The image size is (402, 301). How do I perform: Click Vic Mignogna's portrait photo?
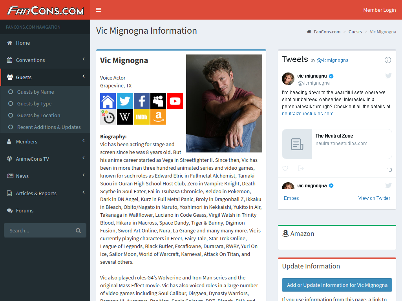[x=224, y=103]
